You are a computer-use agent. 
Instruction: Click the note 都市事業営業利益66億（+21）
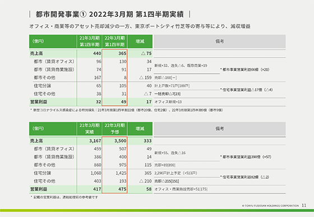(244, 69)
